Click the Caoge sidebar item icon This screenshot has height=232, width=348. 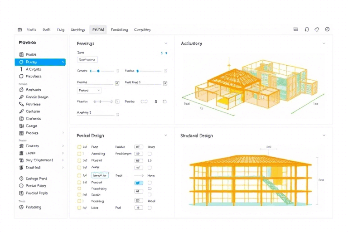(x=21, y=126)
